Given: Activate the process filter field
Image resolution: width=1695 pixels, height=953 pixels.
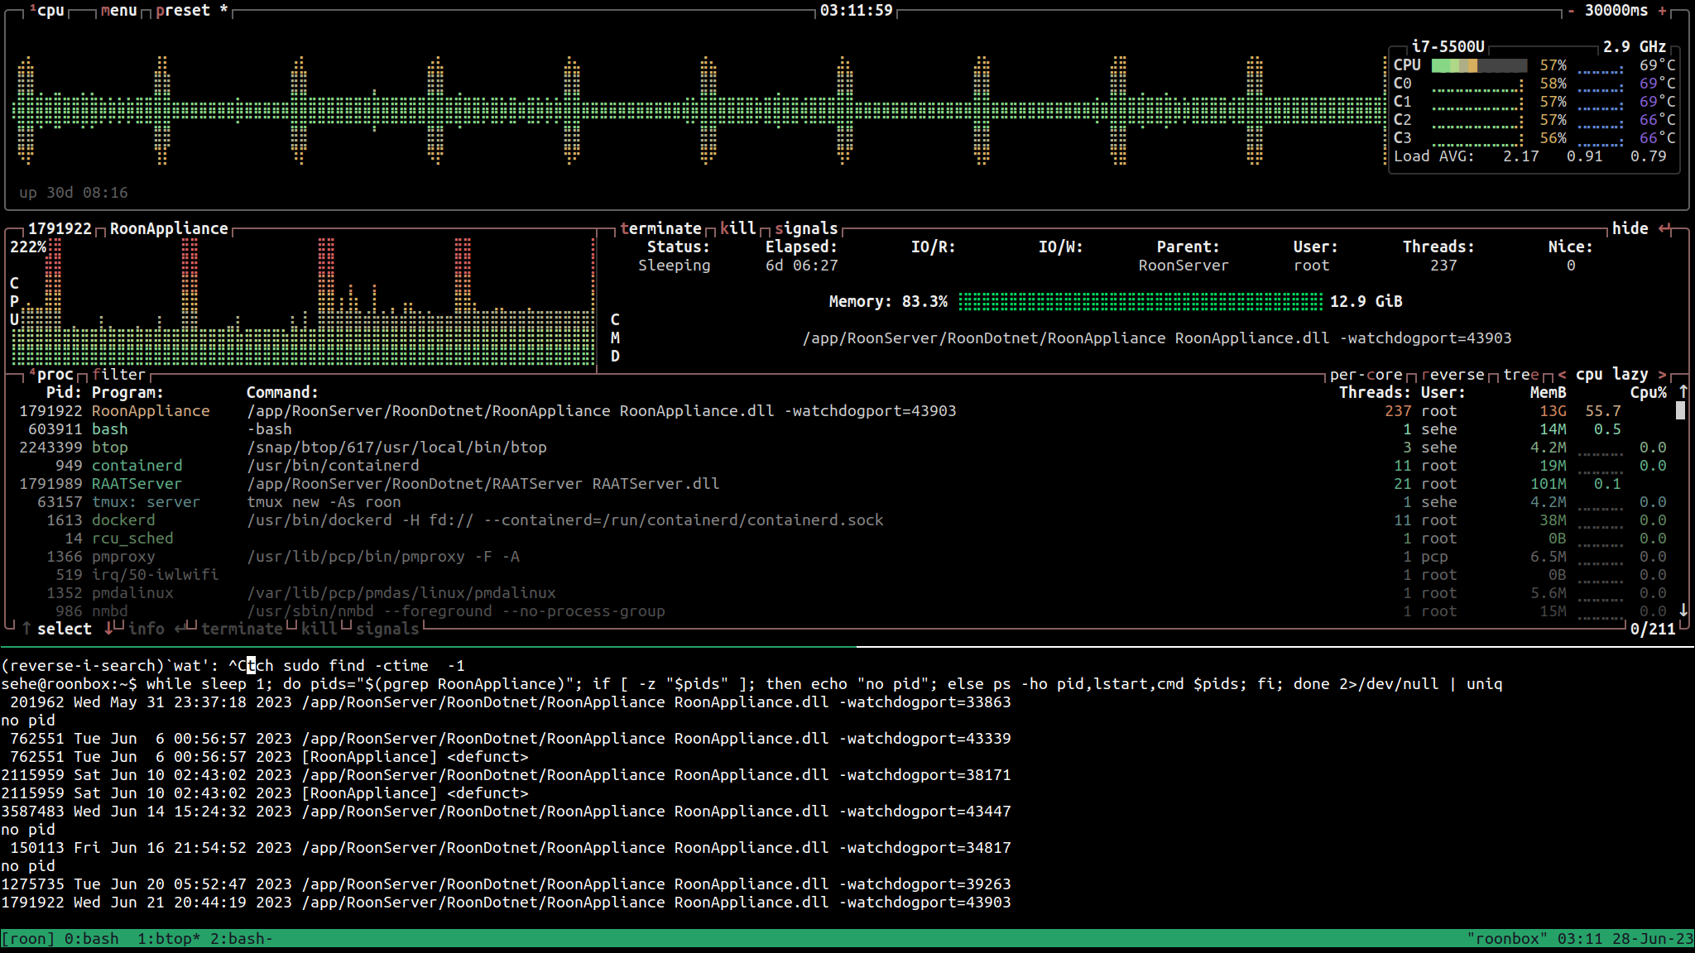Looking at the screenshot, I should click(x=119, y=374).
